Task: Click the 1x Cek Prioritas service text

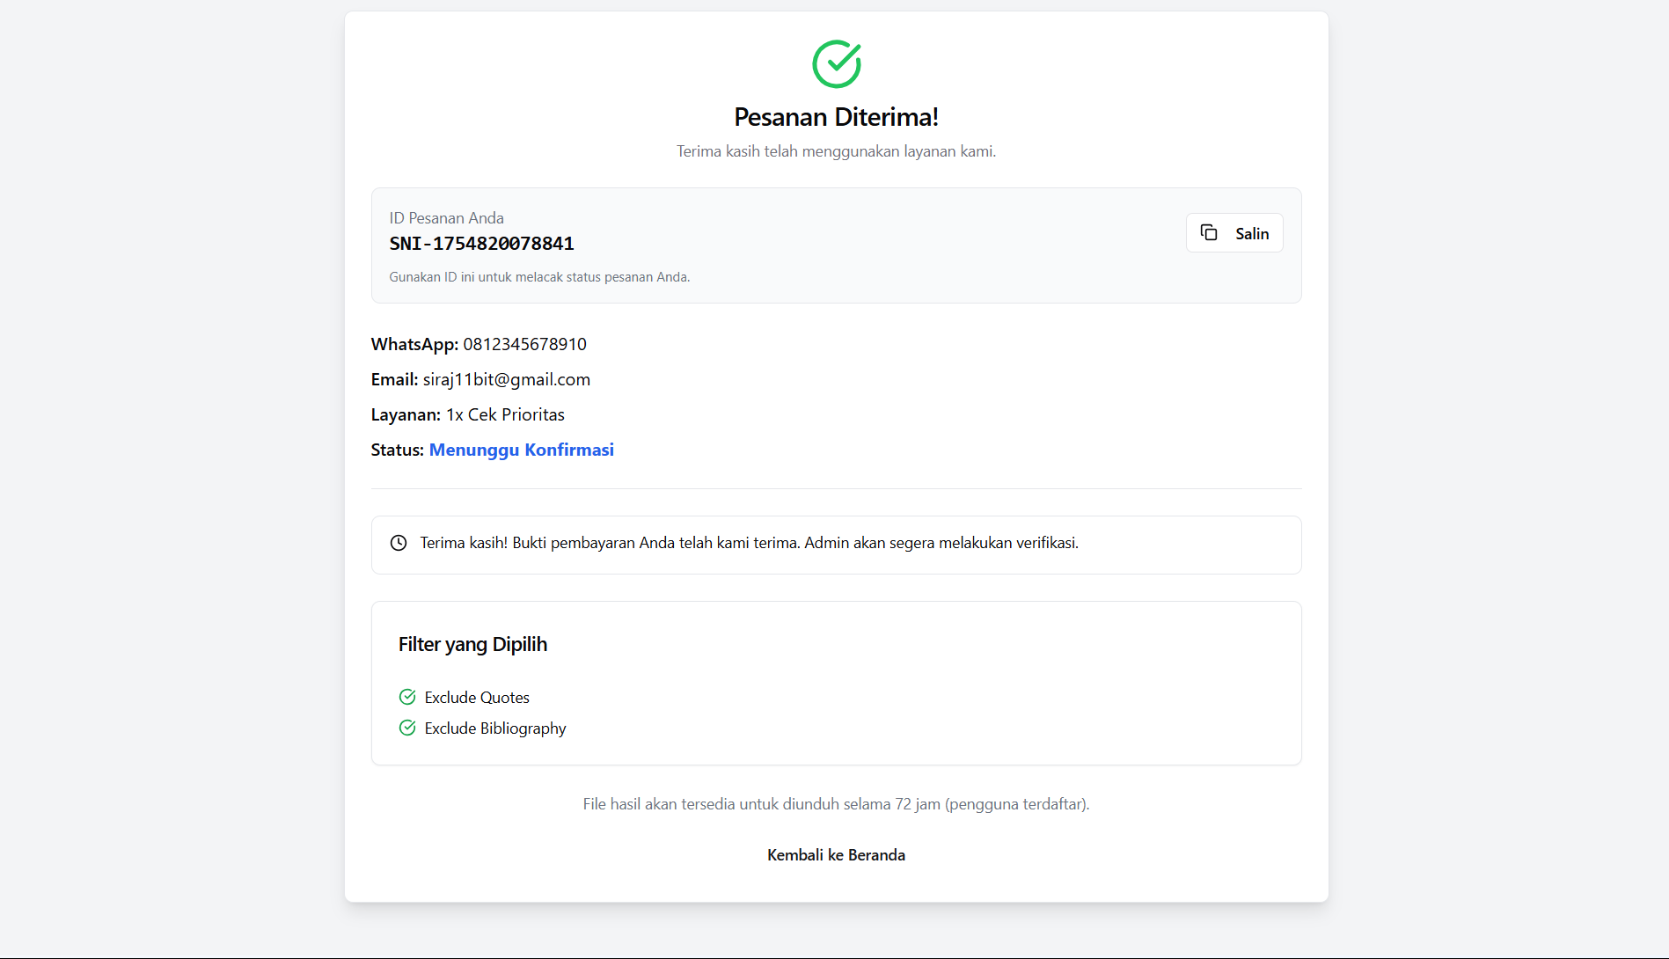Action: click(505, 414)
